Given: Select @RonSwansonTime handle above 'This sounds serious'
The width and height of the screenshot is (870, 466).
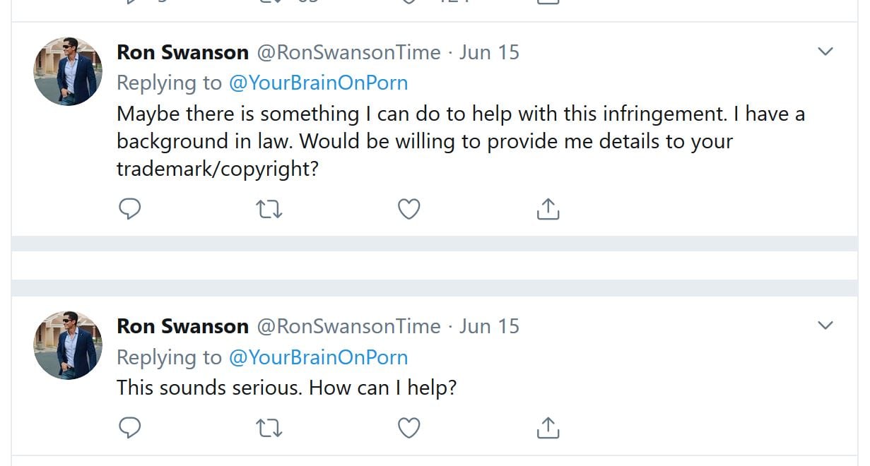Looking at the screenshot, I should click(348, 326).
